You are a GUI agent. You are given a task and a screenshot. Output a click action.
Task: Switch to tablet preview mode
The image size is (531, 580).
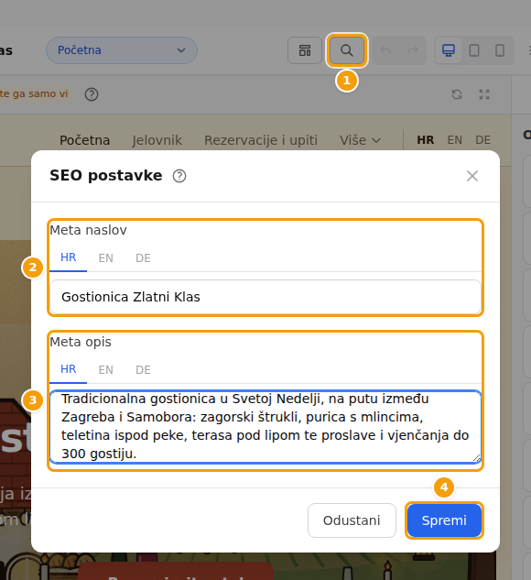tap(474, 50)
